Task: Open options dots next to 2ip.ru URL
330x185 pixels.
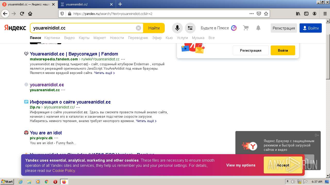Action: coord(78,107)
